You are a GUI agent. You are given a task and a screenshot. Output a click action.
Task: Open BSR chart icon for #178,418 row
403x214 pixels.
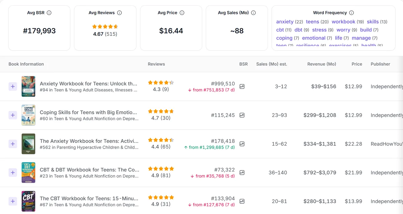[242, 144]
